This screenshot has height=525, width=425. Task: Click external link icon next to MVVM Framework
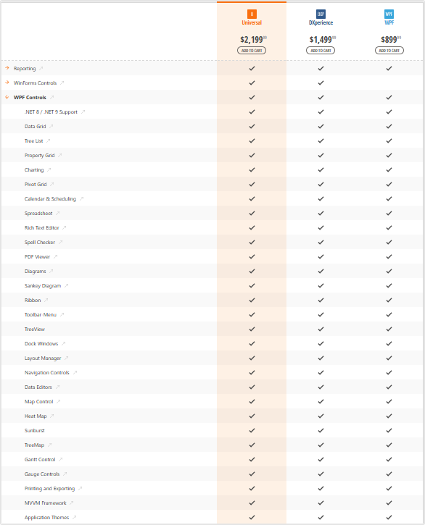(x=72, y=503)
